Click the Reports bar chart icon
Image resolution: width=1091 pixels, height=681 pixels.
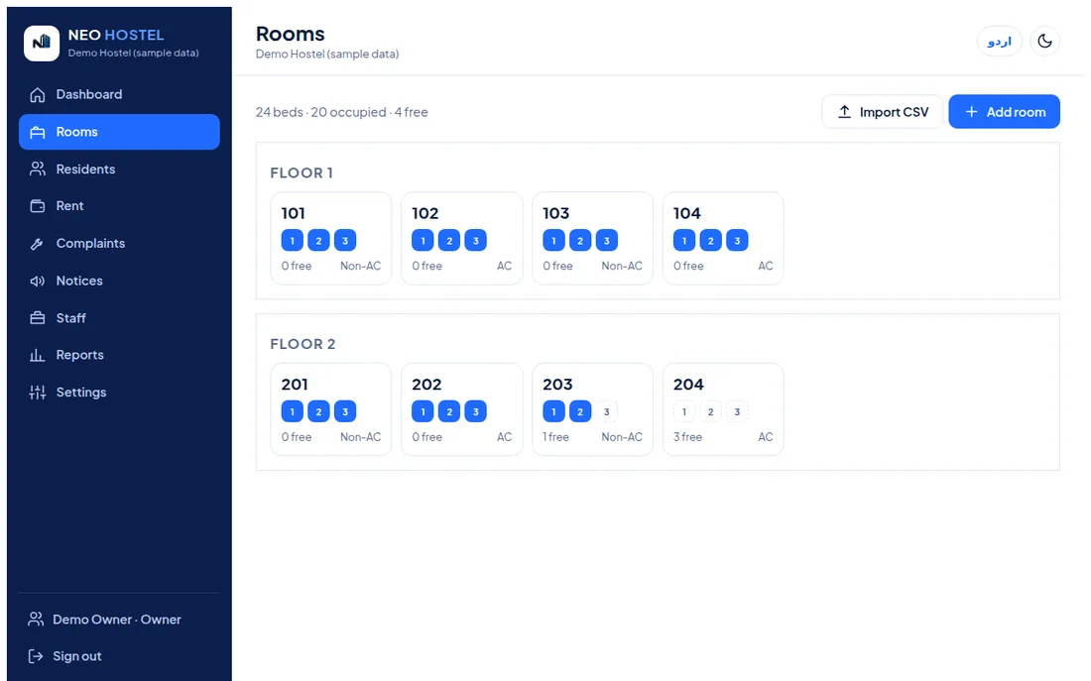38,355
